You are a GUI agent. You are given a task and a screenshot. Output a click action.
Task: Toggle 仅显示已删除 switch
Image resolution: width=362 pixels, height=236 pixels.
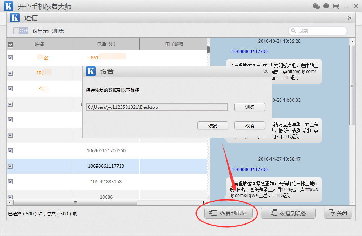point(21,30)
